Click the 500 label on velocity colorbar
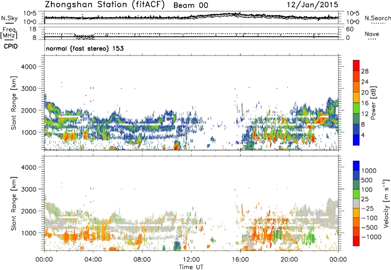This screenshot has height=270, width=391. pyautogui.click(x=367, y=180)
